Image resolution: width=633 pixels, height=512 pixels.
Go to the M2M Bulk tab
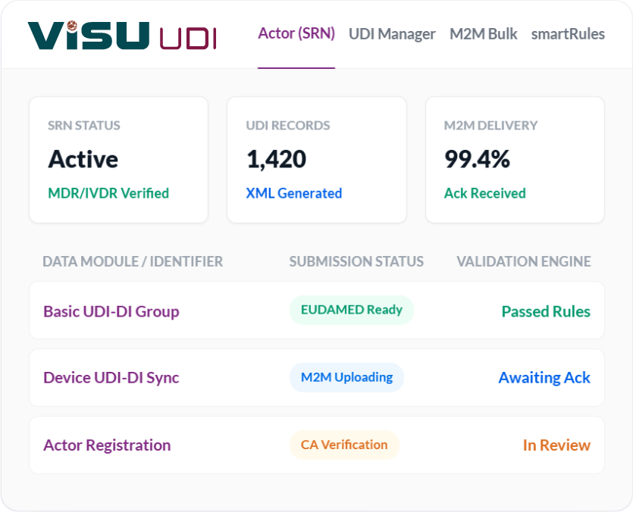(x=483, y=34)
